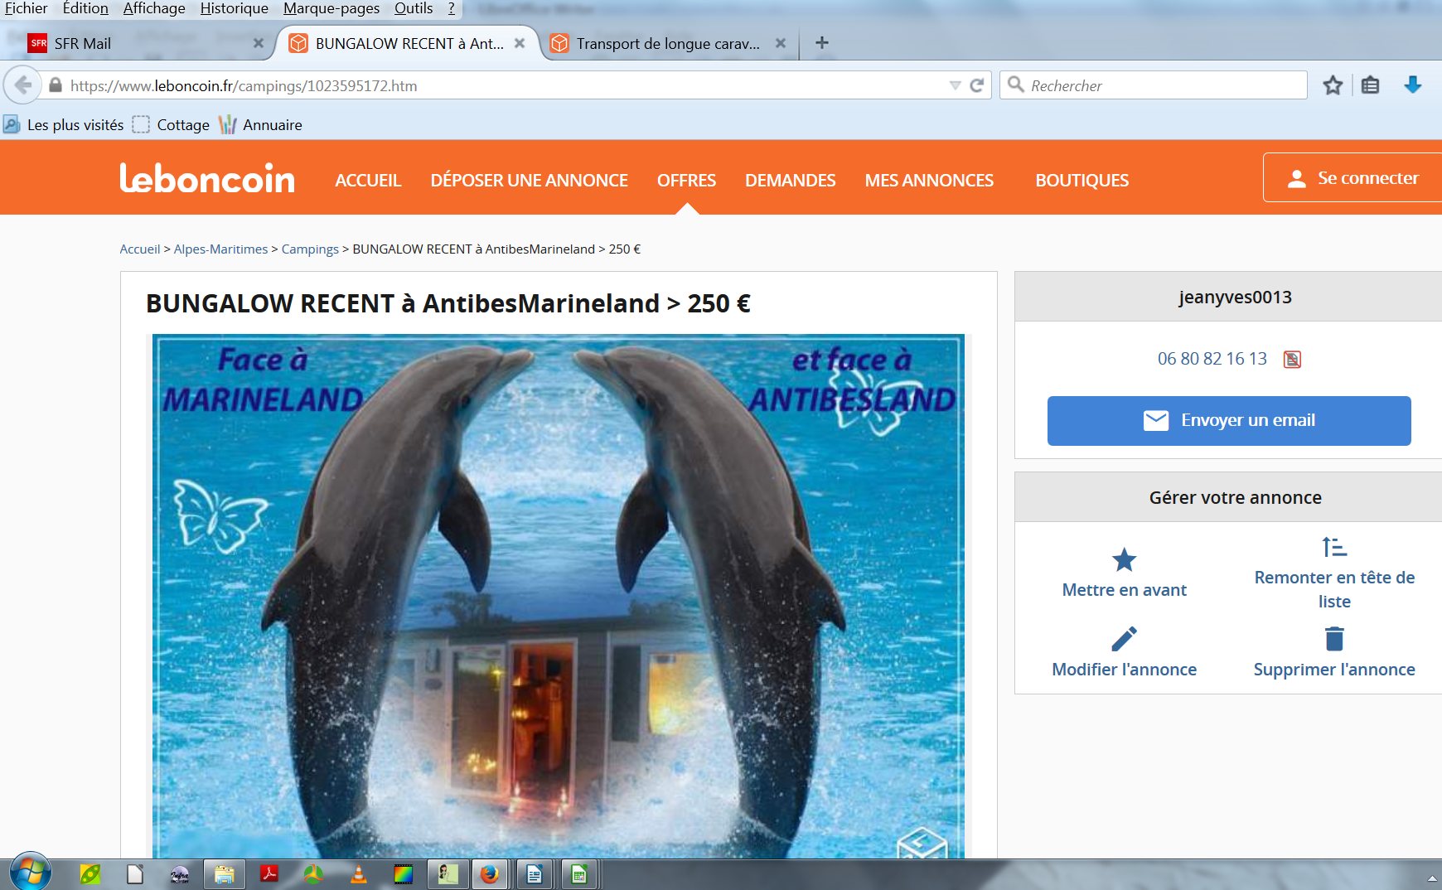The image size is (1442, 890).
Task: Open the Cottage bookmark
Action: click(172, 125)
